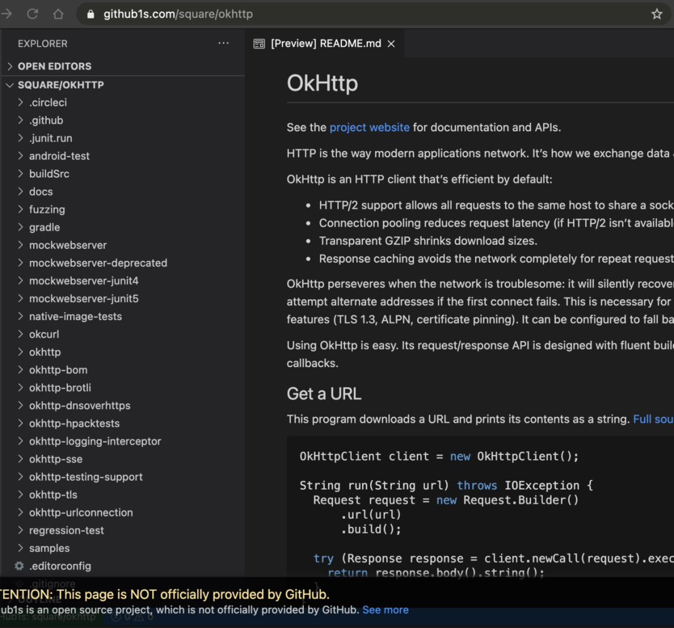674x628 pixels.
Task: Click the OkHttpClient client code line
Action: tap(439, 456)
